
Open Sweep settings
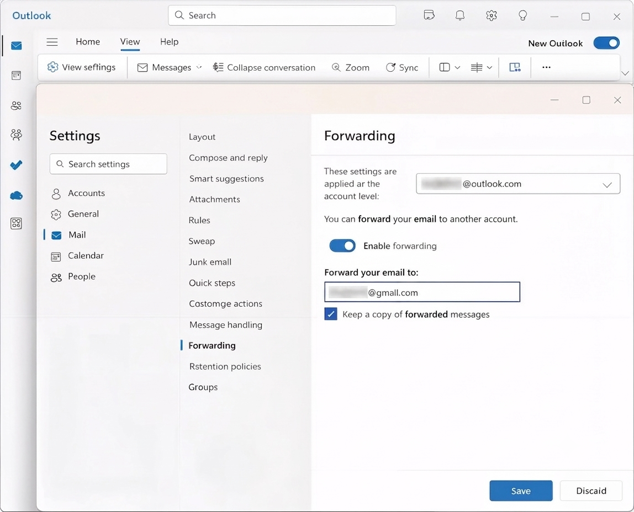click(x=202, y=241)
